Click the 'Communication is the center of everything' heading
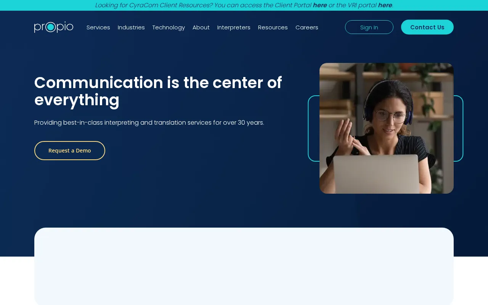This screenshot has height=305, width=488. pyautogui.click(x=158, y=91)
